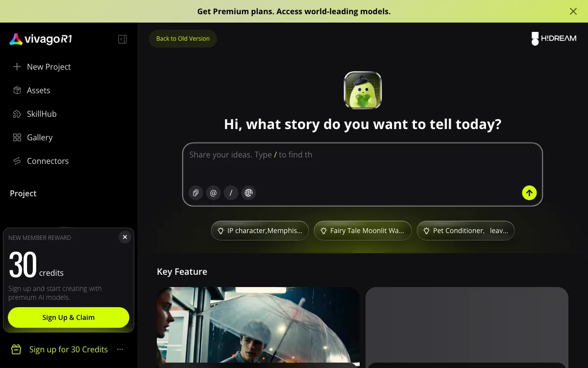Click Back to Old Version button
The height and width of the screenshot is (368, 588).
pyautogui.click(x=183, y=39)
